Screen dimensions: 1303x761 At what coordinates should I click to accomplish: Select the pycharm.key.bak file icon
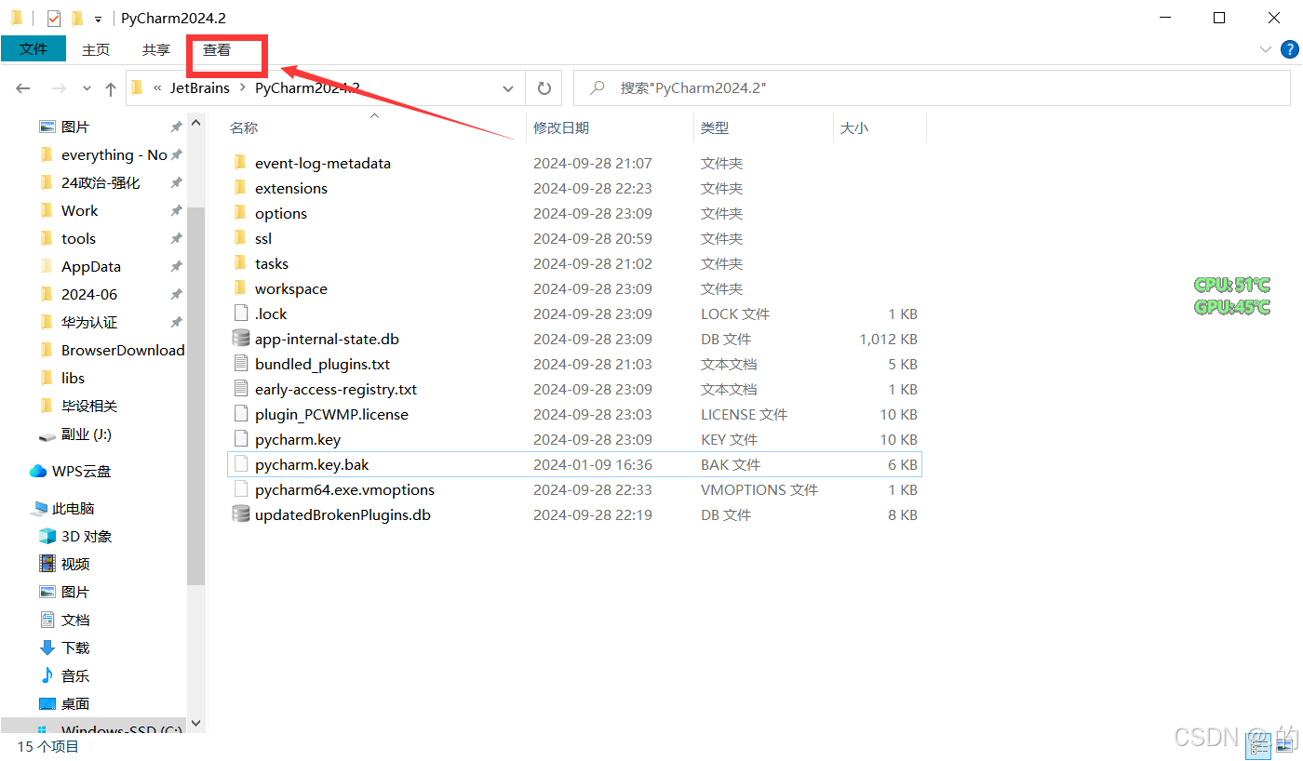point(240,464)
